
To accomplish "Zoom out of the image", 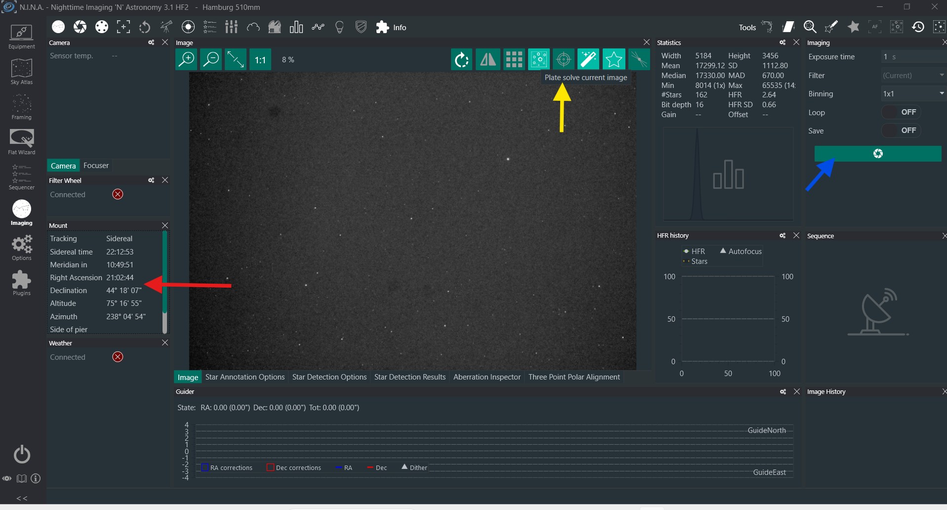I will tap(211, 60).
